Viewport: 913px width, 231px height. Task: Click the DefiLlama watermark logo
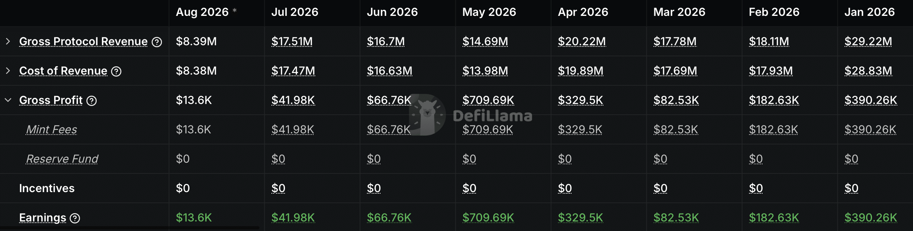pos(470,115)
